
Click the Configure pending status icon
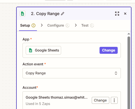(67, 25)
